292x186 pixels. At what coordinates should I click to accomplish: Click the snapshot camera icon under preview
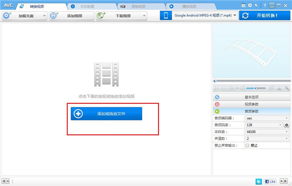coord(232,88)
